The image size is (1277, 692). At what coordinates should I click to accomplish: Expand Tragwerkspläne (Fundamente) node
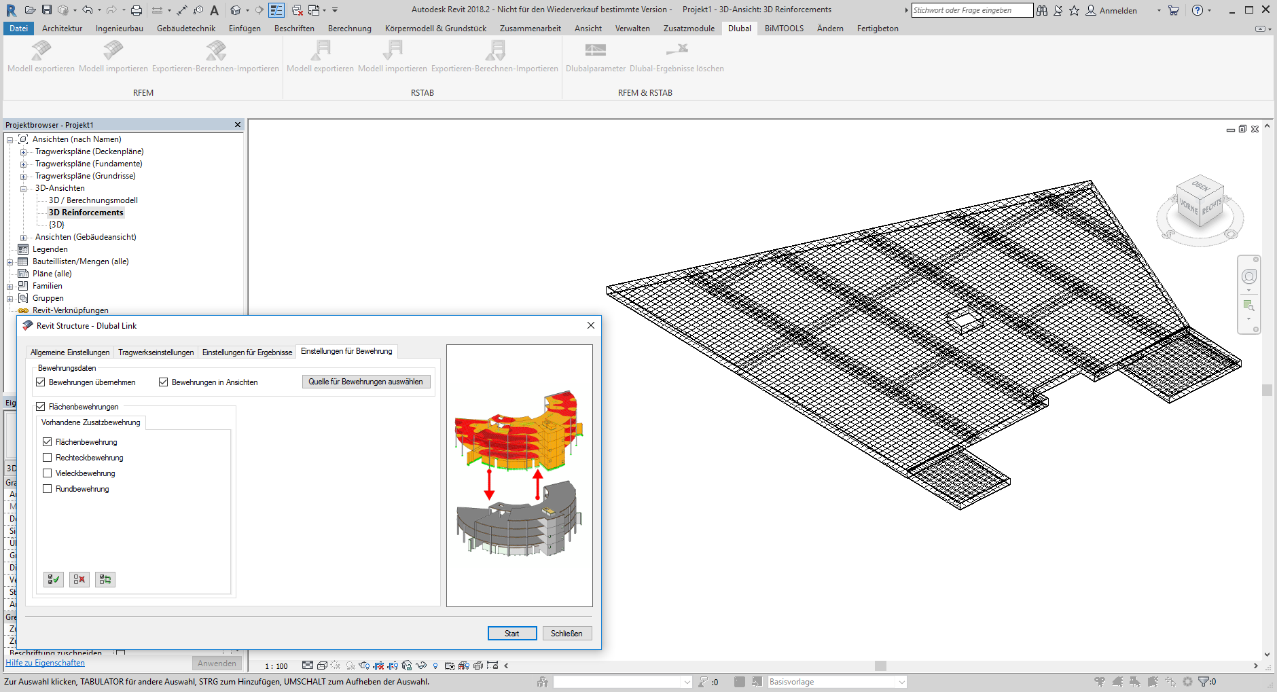[x=23, y=164]
